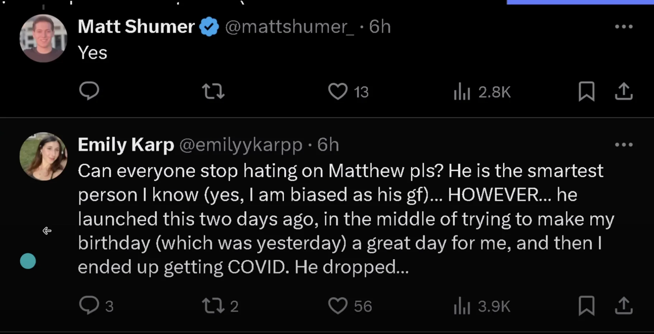The height and width of the screenshot is (334, 654).
Task: Share Matt Shumer's tweet
Action: coord(624,91)
